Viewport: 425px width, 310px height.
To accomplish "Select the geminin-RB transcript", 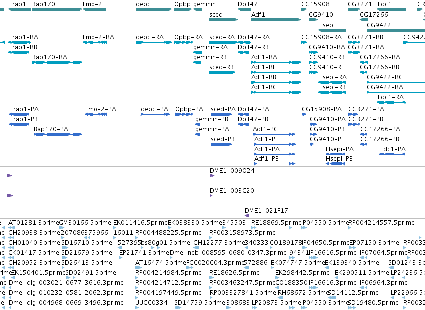I will coord(197,62).
